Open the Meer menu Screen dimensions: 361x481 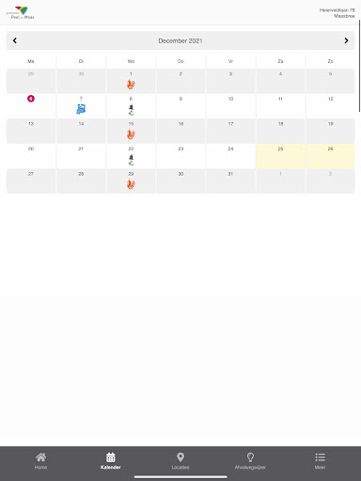[x=320, y=461]
